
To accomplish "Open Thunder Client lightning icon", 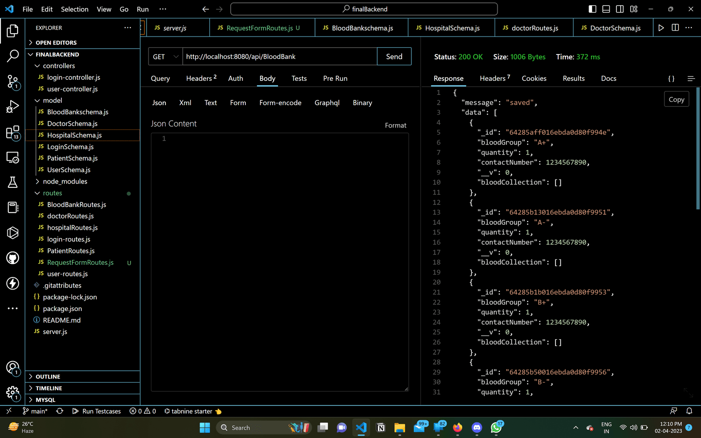I will (13, 283).
